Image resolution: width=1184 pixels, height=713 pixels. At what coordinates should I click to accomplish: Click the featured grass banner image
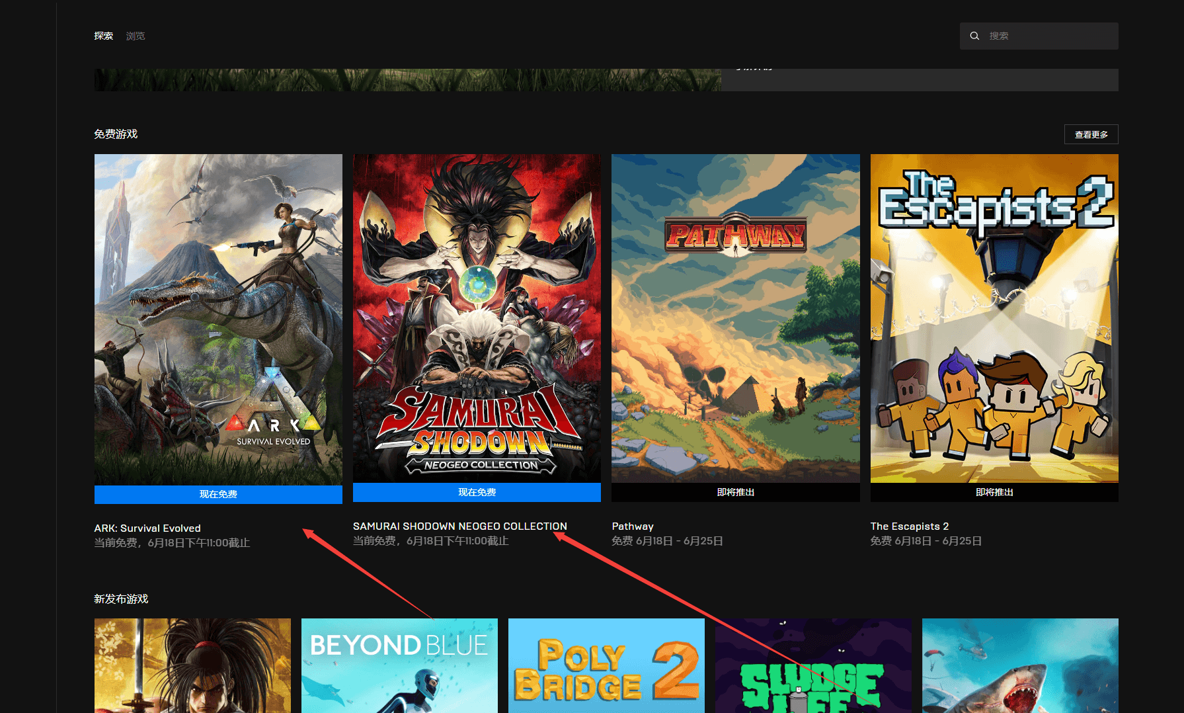pos(408,80)
